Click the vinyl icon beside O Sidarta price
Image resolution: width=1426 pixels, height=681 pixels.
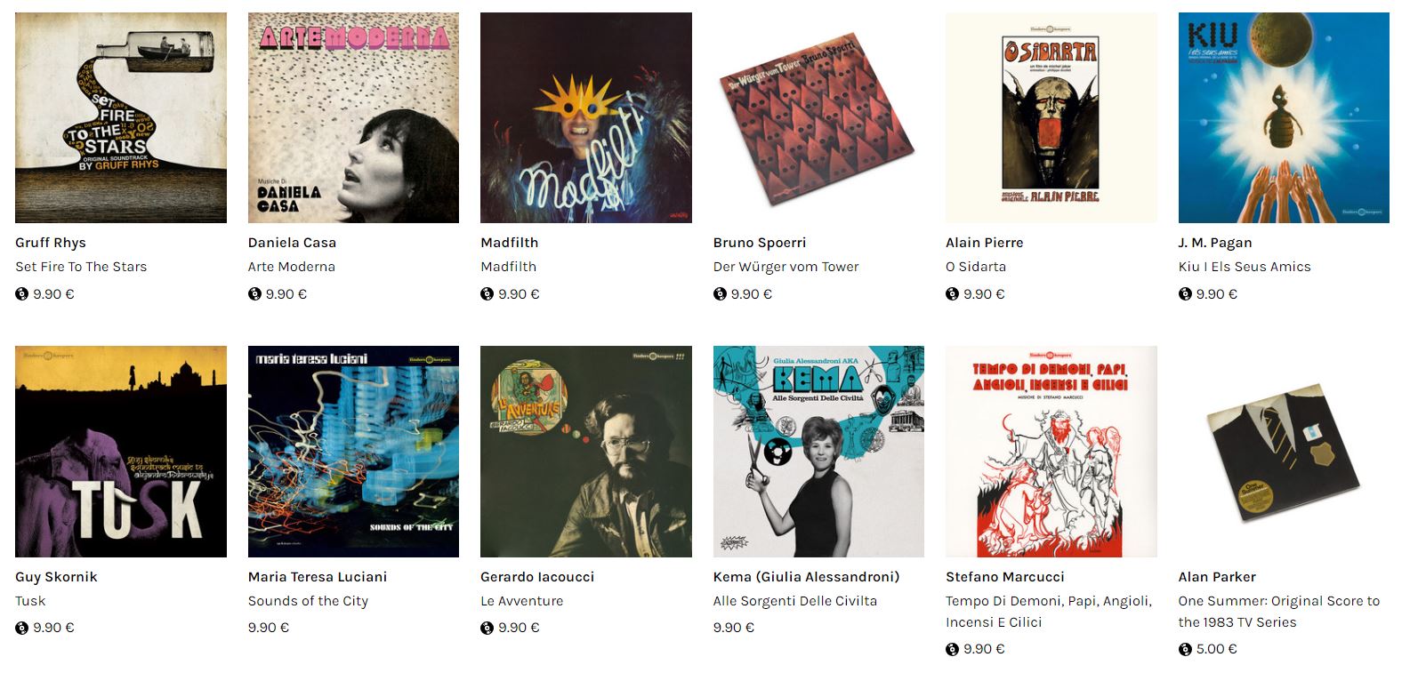(x=952, y=294)
